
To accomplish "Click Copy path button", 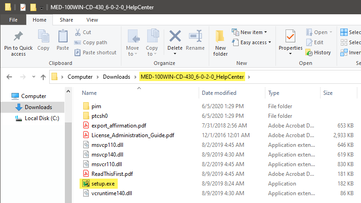I will pos(94,42).
